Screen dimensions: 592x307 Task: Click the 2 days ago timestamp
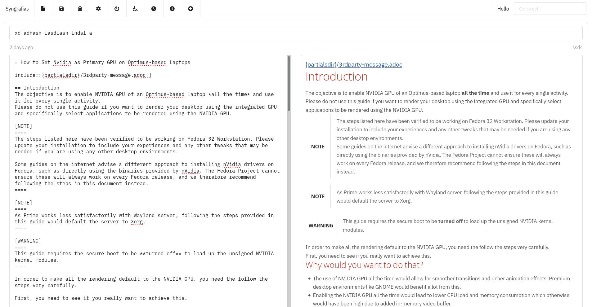click(x=21, y=47)
